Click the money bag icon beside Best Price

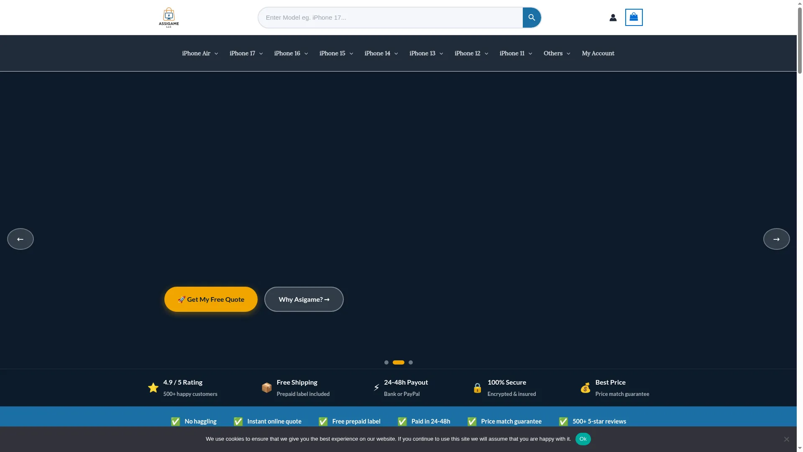click(x=585, y=388)
